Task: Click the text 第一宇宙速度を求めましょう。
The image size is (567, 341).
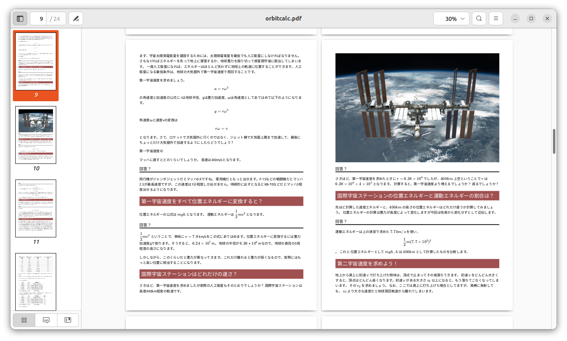Action: (162, 80)
